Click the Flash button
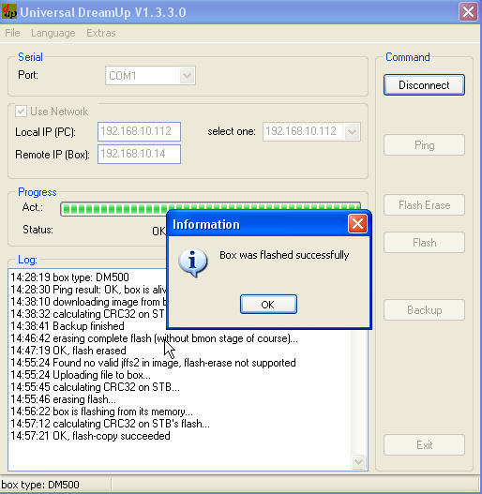Screen dimensions: 482x494 click(x=424, y=243)
